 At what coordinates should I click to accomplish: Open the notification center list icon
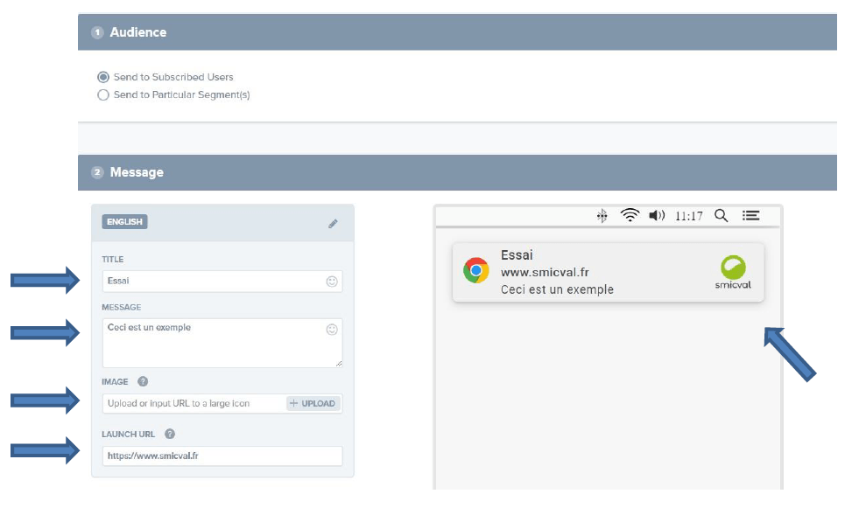pyautogui.click(x=750, y=216)
